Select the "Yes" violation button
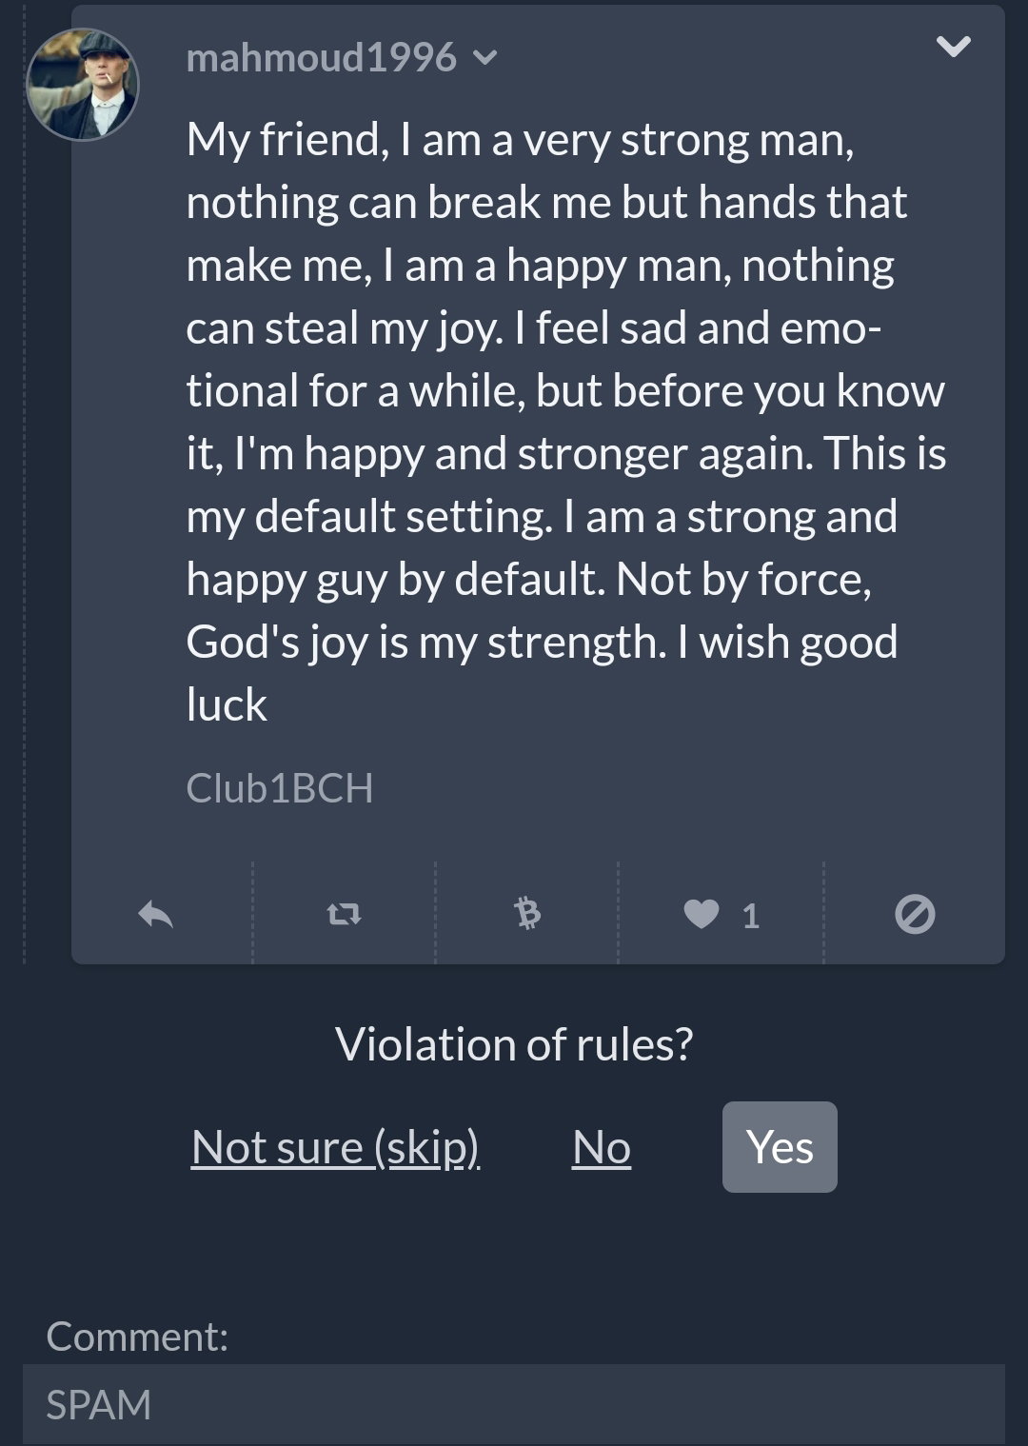Viewport: 1028px width, 1446px height. tap(780, 1147)
